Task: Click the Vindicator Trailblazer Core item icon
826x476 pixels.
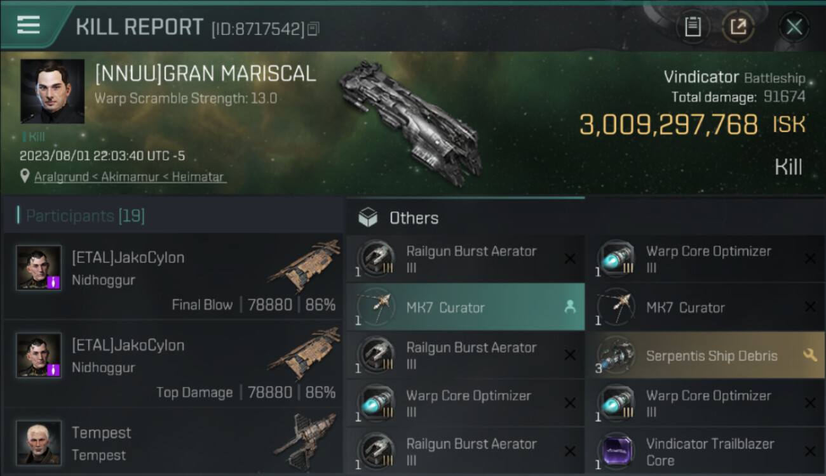Action: point(616,451)
